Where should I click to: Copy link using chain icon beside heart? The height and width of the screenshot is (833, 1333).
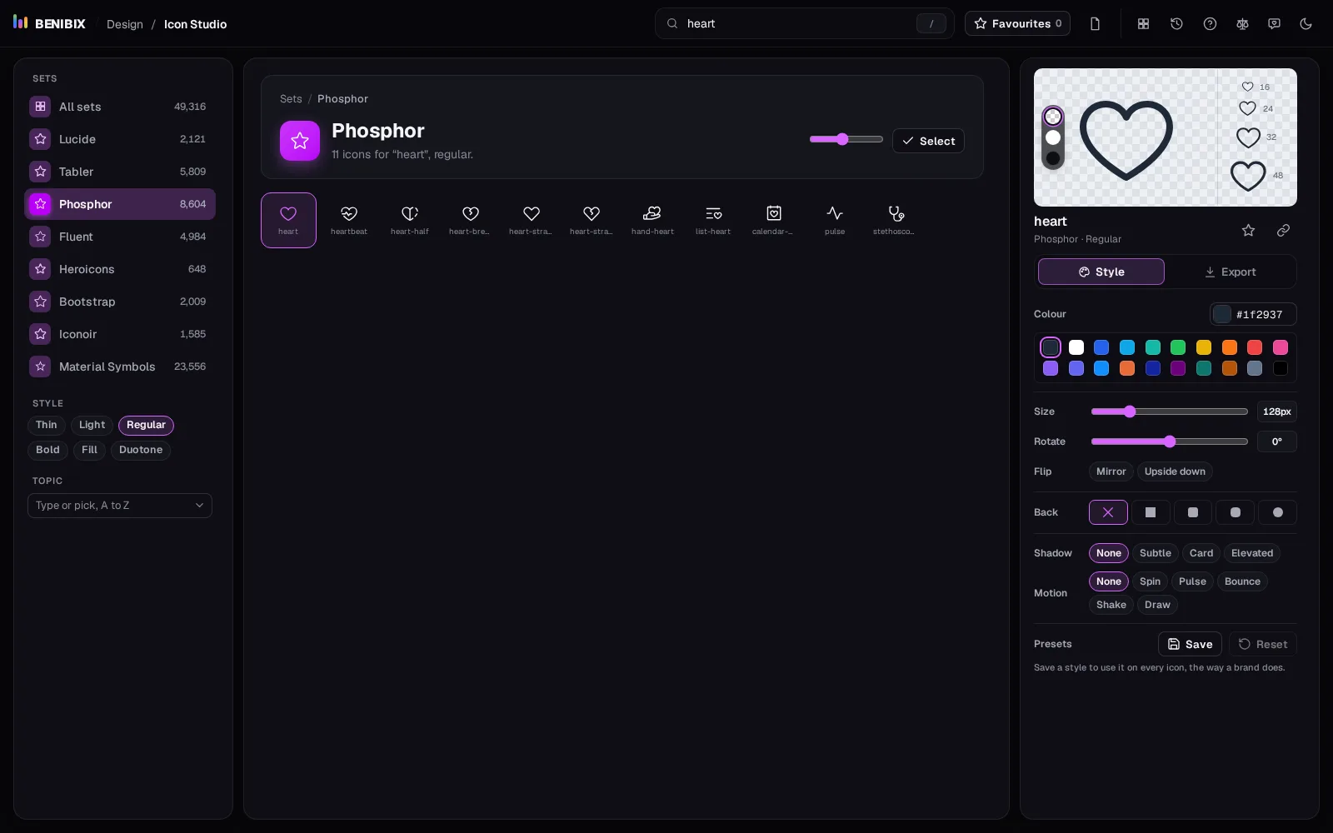click(x=1283, y=230)
